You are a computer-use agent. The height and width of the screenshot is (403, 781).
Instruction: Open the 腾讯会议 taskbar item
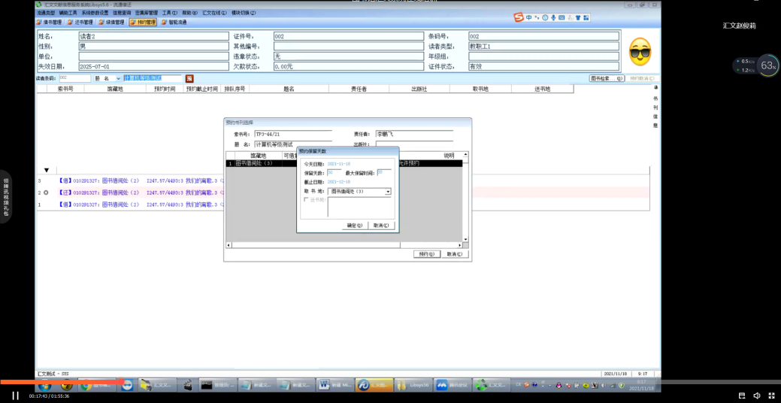(x=451, y=385)
